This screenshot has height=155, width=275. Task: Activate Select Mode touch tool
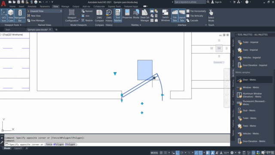[211, 15]
